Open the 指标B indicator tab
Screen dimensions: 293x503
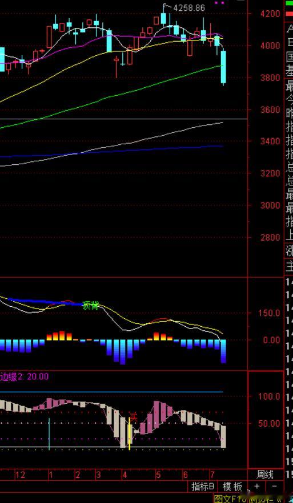pyautogui.click(x=203, y=486)
